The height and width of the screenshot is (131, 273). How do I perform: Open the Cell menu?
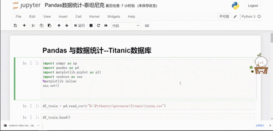tap(78, 17)
